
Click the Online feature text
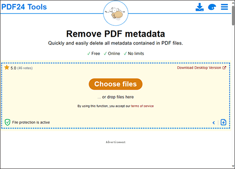[114, 54]
